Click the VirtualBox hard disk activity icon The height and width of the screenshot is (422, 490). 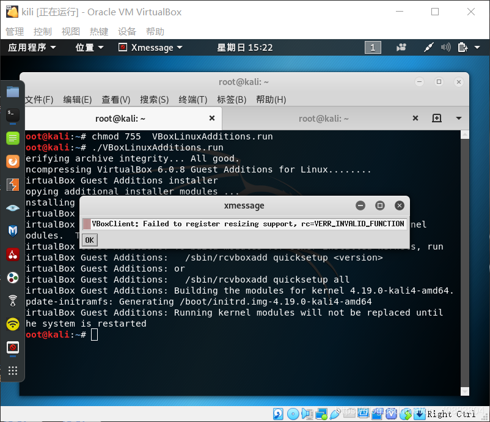278,414
